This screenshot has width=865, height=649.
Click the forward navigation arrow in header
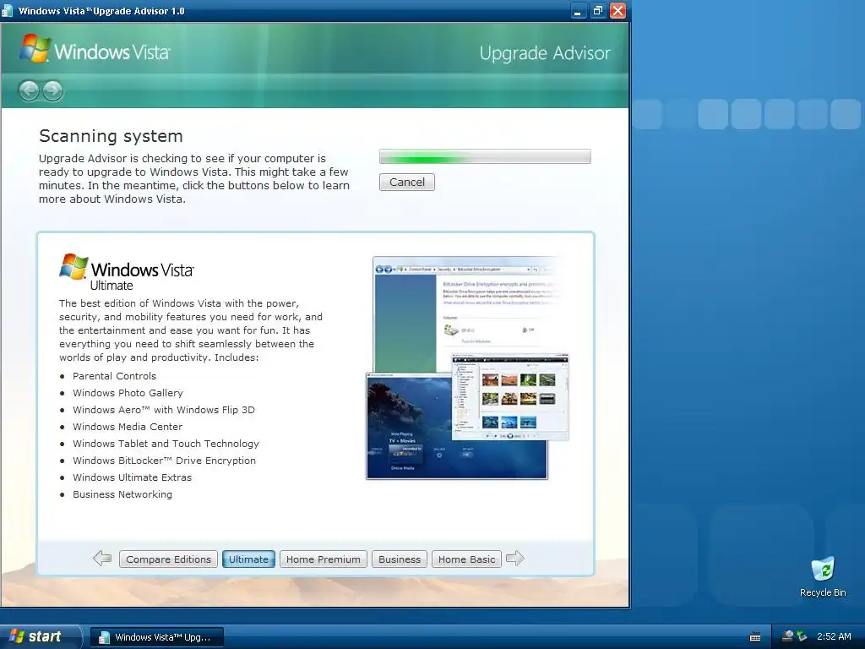[x=53, y=90]
